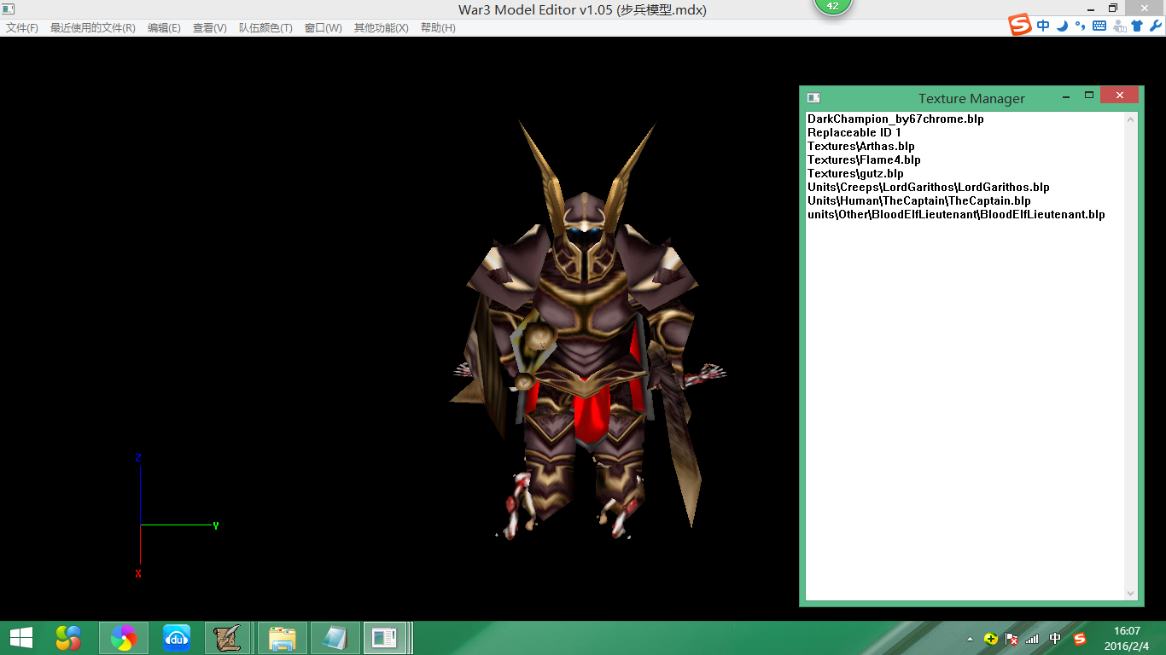
Task: Select DarkChampion_by67chrome.blp texture
Action: click(x=895, y=119)
